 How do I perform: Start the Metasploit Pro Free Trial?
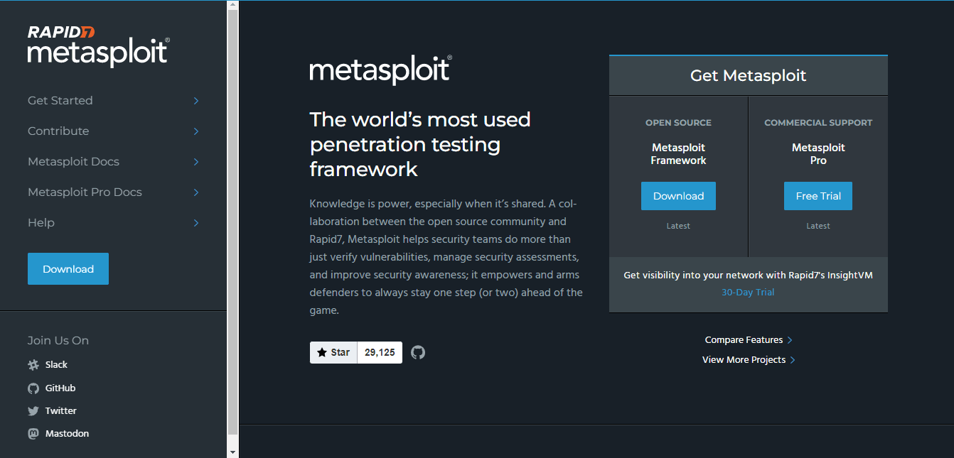point(818,196)
